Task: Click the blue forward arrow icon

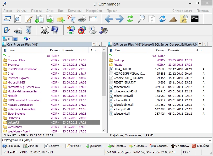Action: pyautogui.click(x=119, y=19)
